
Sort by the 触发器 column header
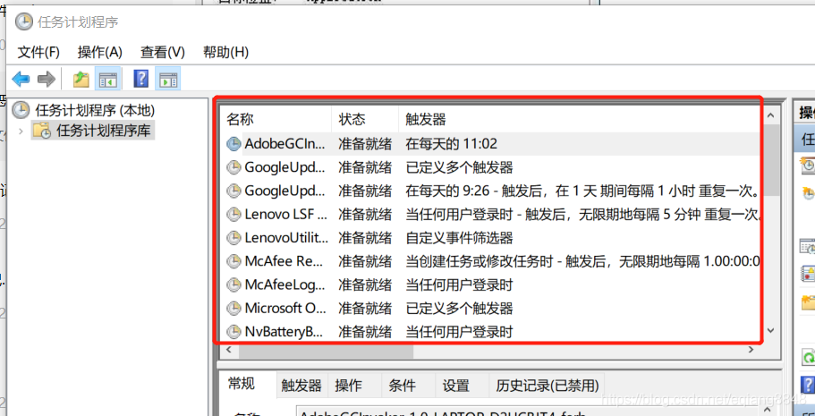[580, 120]
